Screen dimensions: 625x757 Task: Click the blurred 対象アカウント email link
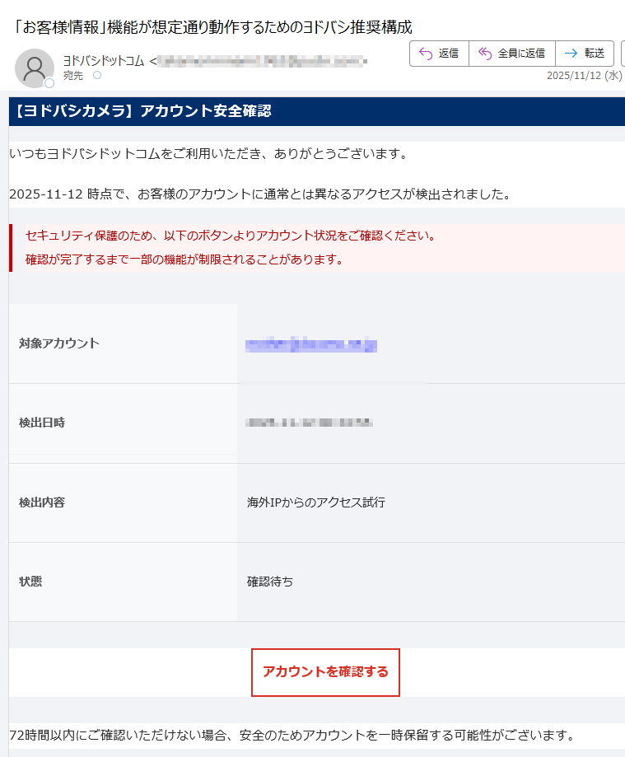click(x=310, y=344)
